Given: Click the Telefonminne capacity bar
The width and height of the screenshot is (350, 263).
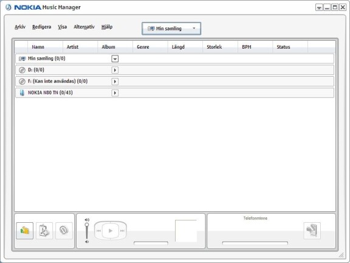Looking at the screenshot, I should (255, 243).
